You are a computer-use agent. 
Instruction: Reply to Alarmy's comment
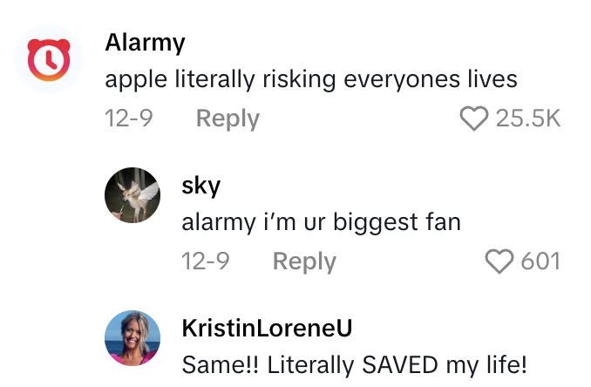228,119
